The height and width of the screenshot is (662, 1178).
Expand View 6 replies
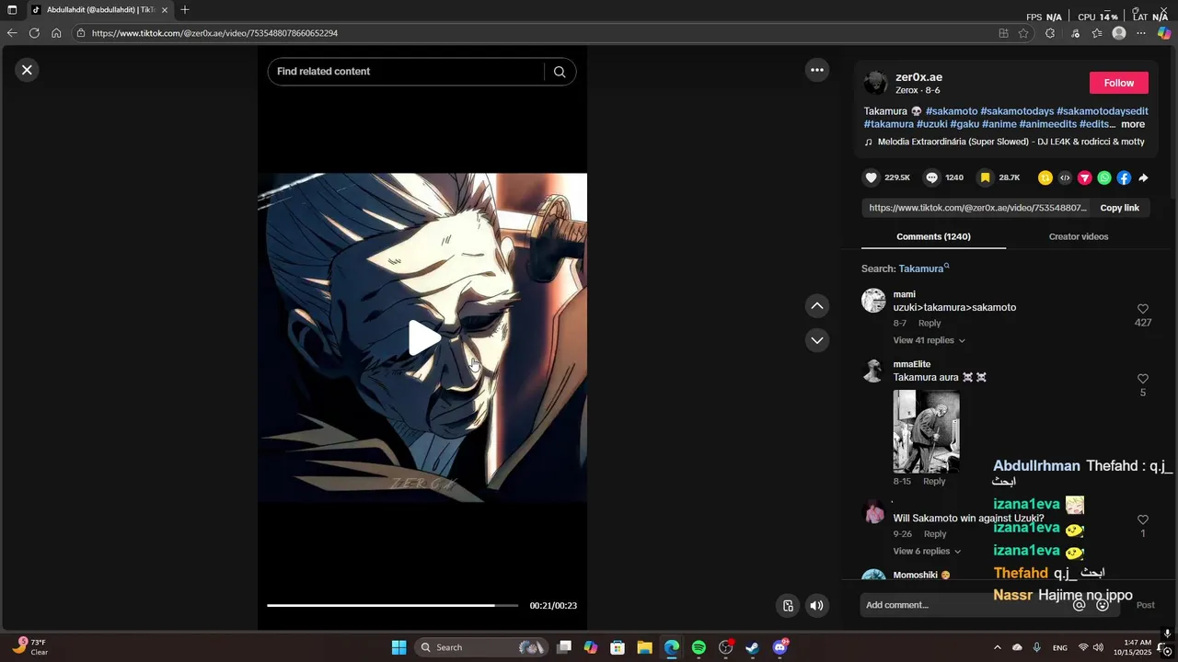tap(927, 552)
